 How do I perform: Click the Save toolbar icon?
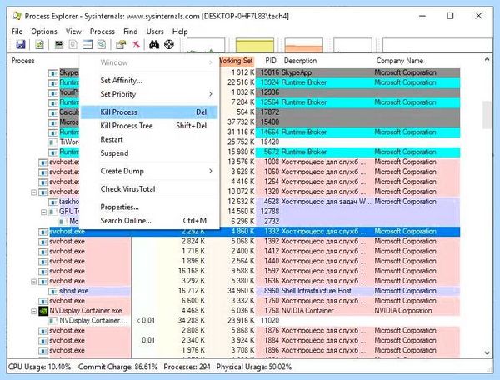(x=20, y=45)
